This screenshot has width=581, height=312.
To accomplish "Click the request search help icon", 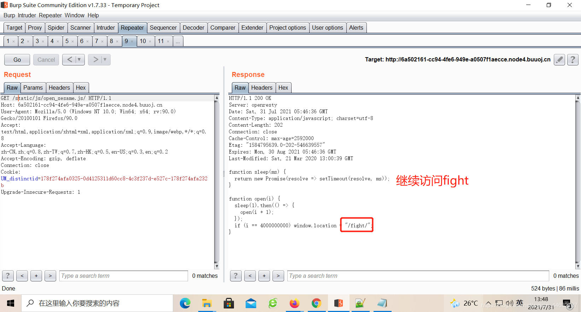I will tap(8, 276).
